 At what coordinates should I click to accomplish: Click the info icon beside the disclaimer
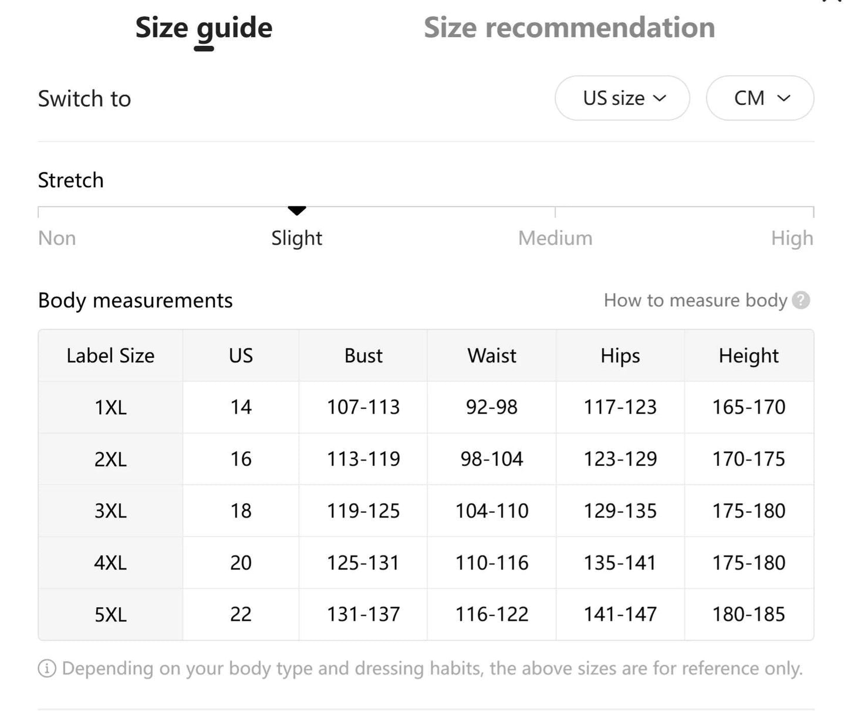[47, 668]
